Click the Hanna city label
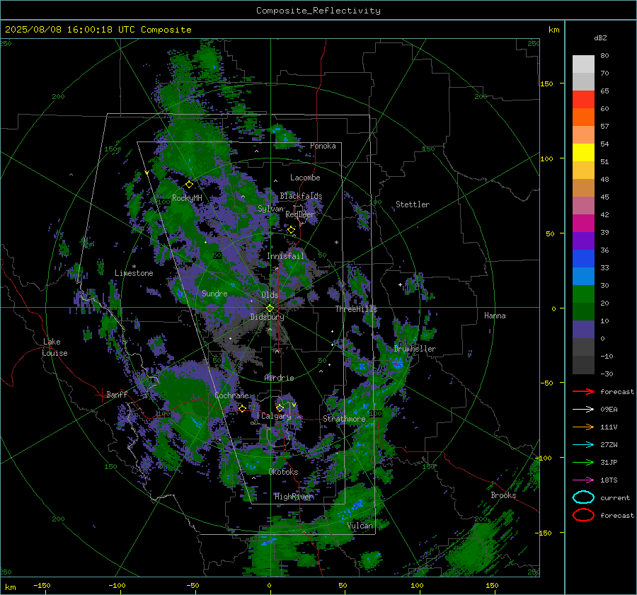Image resolution: width=637 pixels, height=595 pixels. [x=495, y=316]
